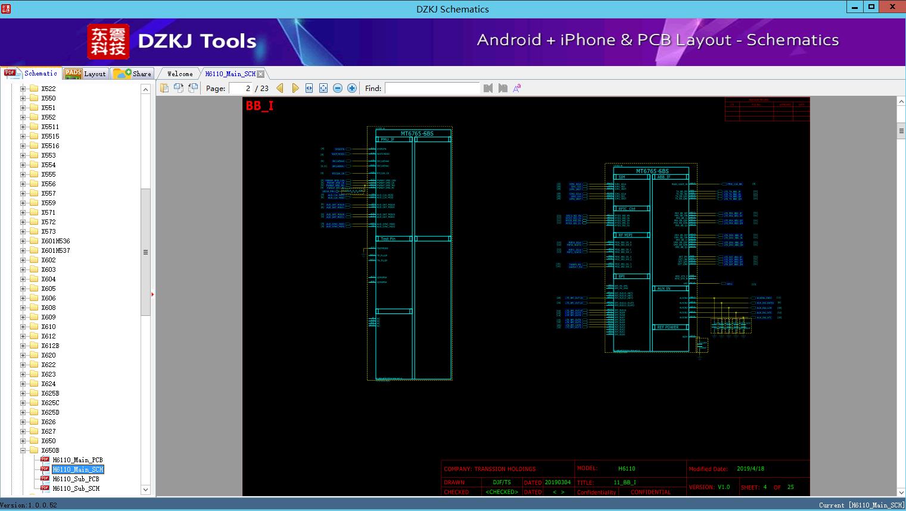Open the Share tab
906x511 pixels.
pyautogui.click(x=133, y=74)
